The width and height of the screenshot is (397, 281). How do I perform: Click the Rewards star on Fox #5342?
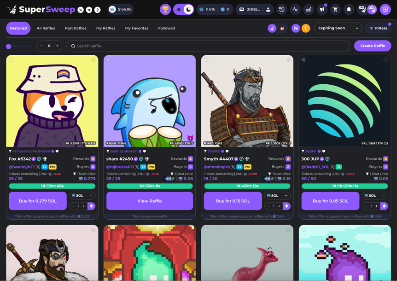(93, 159)
